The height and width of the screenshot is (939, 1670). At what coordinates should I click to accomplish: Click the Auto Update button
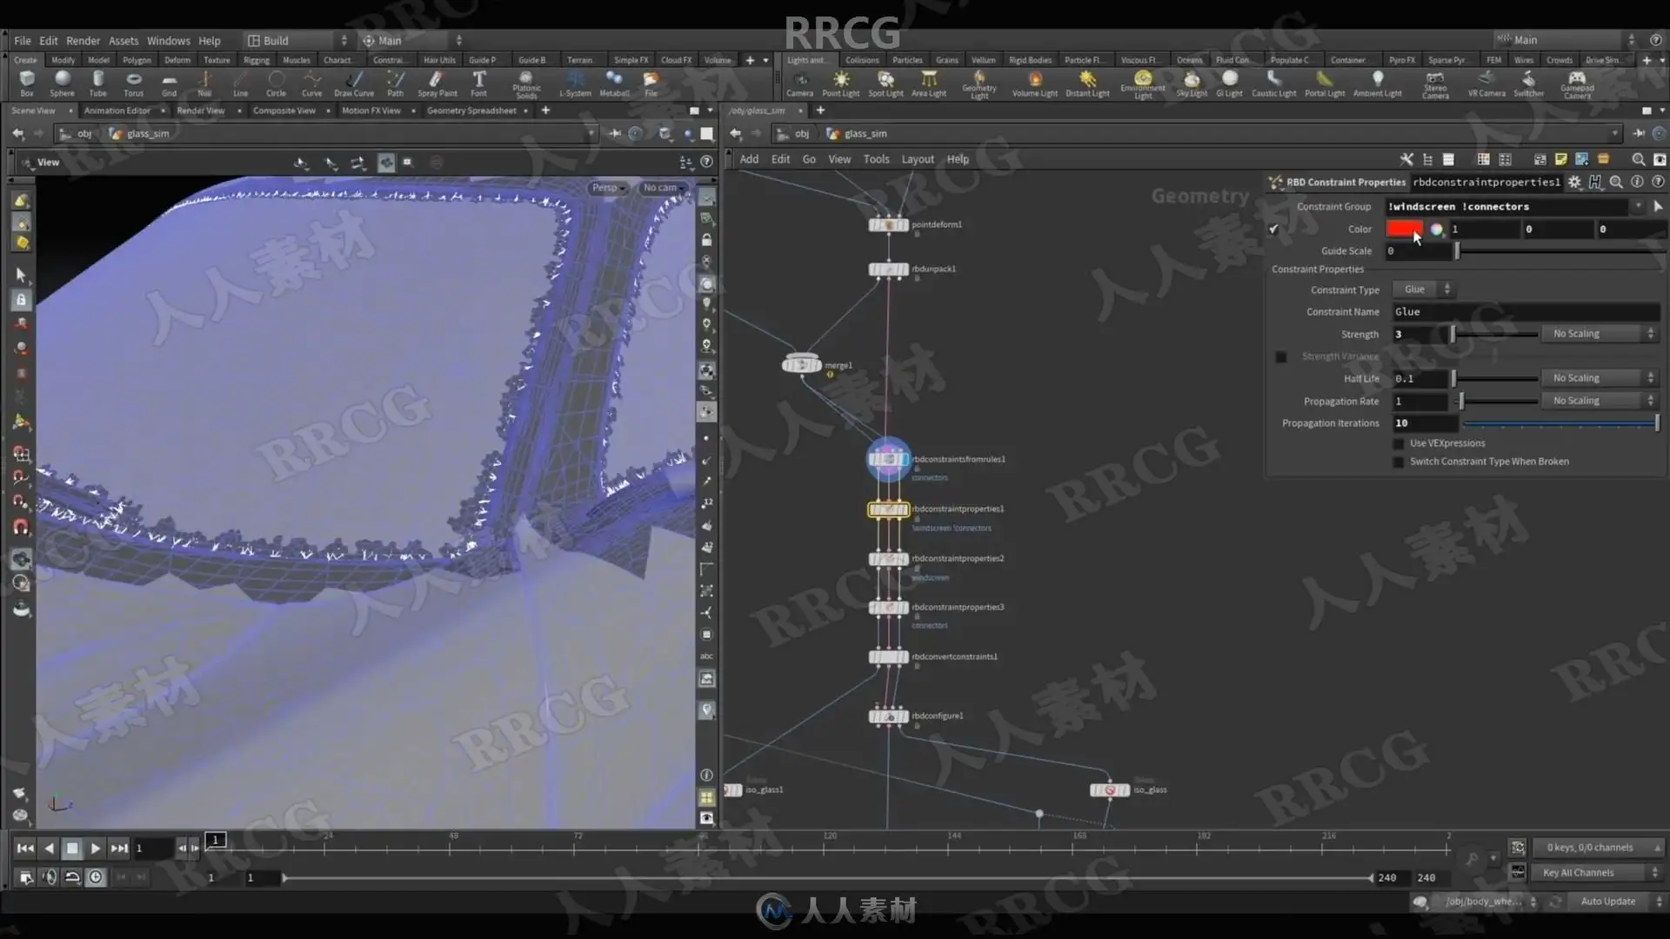(x=1607, y=902)
